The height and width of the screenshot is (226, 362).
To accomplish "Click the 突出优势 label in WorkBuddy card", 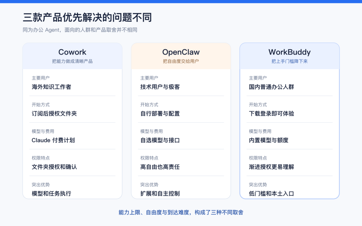I will click(258, 185).
